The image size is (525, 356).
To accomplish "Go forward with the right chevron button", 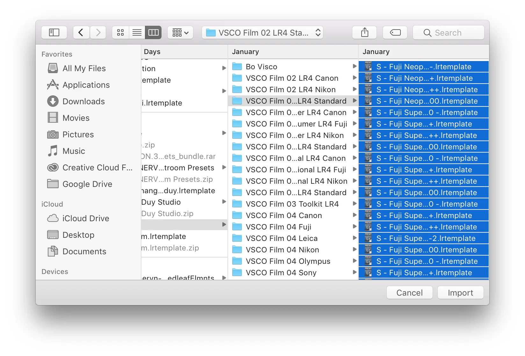I will 98,32.
